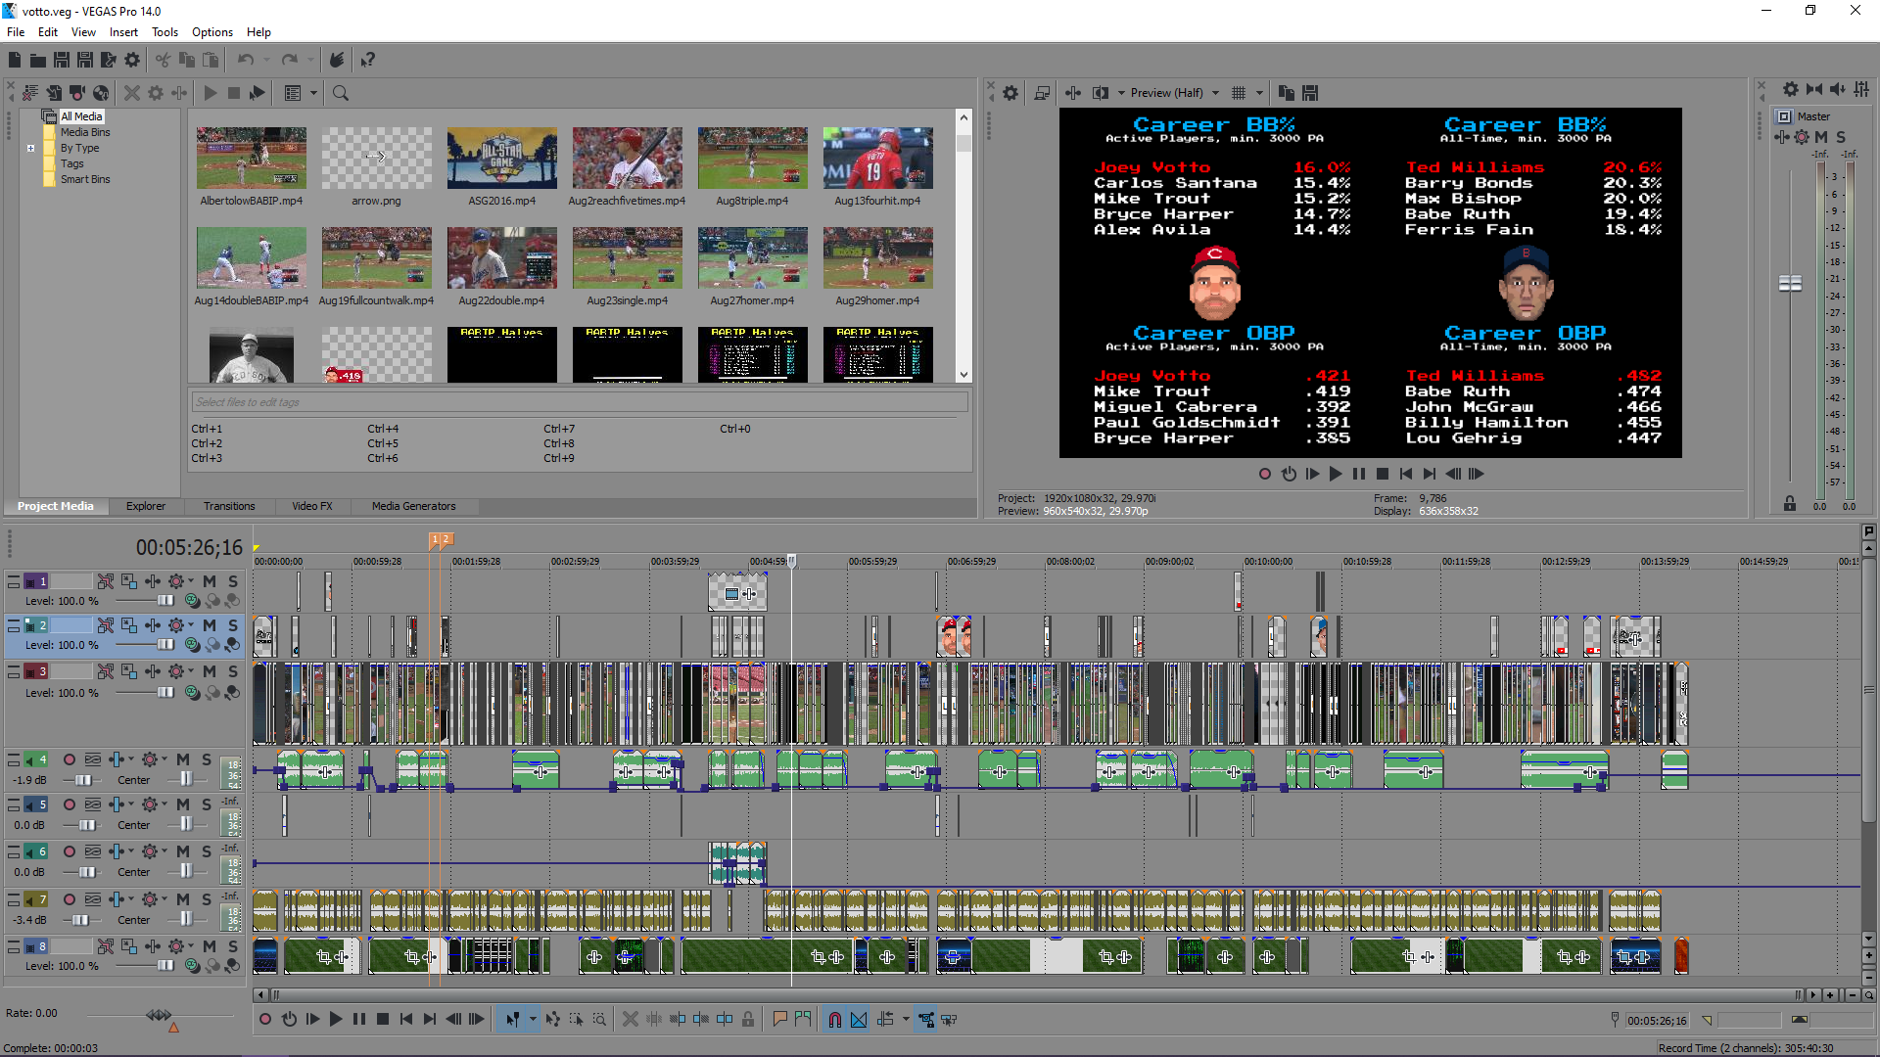The image size is (1880, 1057).
Task: Mute video track 3
Action: [210, 671]
